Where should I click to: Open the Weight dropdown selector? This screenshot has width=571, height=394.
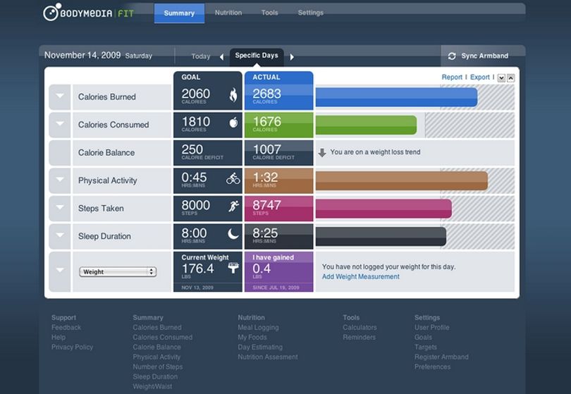pyautogui.click(x=118, y=271)
